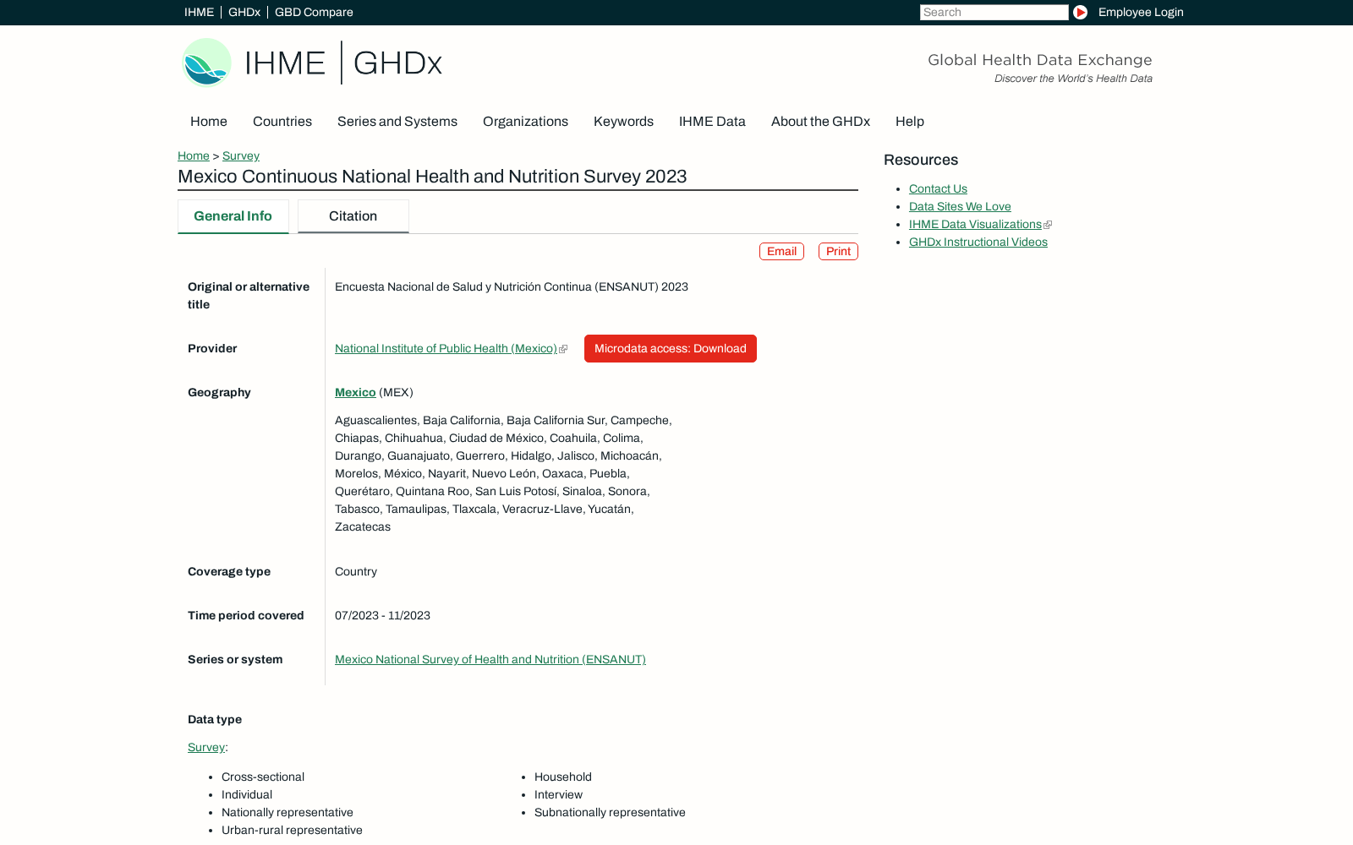This screenshot has height=845, width=1353.
Task: Open the Countries menu
Action: pos(282,122)
